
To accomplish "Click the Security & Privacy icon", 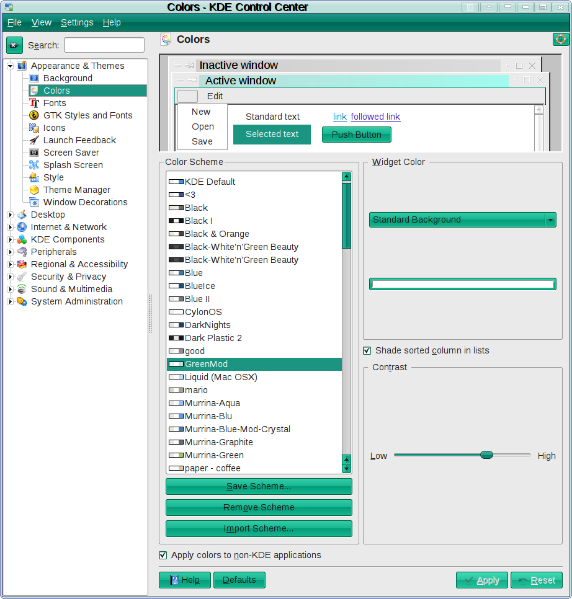I will (22, 277).
